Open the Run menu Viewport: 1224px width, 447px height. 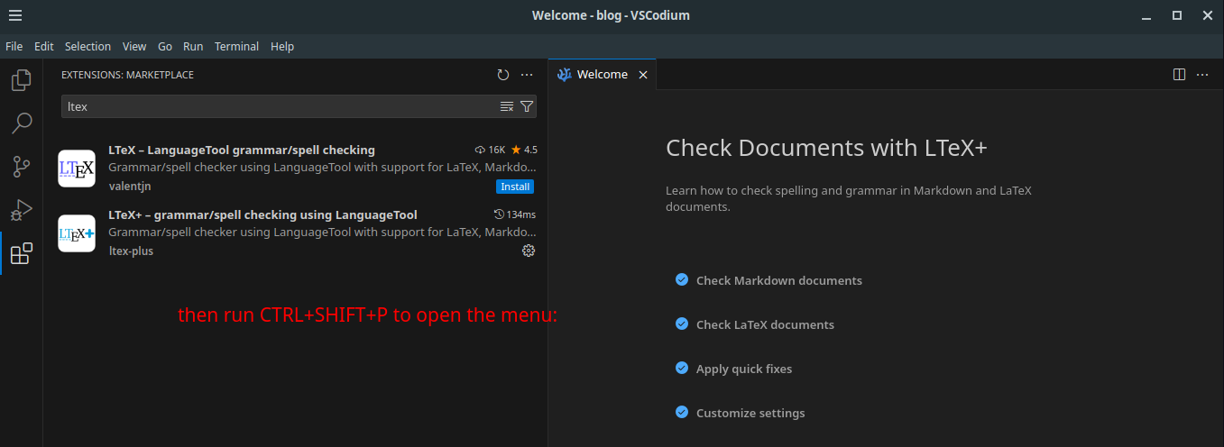pos(193,46)
